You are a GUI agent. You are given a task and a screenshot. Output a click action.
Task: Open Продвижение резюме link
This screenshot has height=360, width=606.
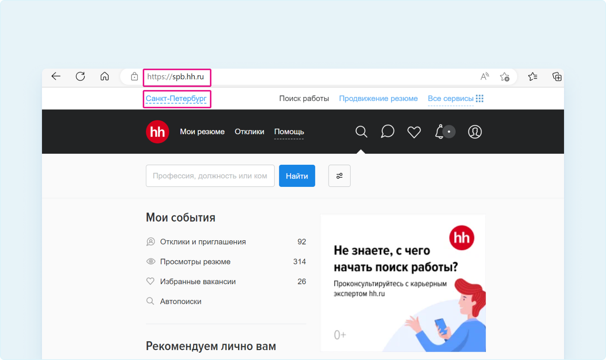pyautogui.click(x=379, y=98)
